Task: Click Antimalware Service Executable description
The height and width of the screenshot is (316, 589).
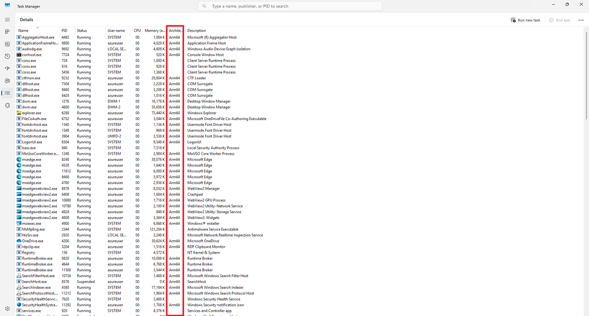Action: [213, 229]
